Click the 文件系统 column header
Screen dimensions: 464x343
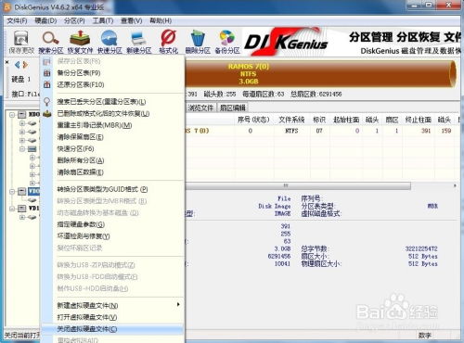pyautogui.click(x=291, y=120)
